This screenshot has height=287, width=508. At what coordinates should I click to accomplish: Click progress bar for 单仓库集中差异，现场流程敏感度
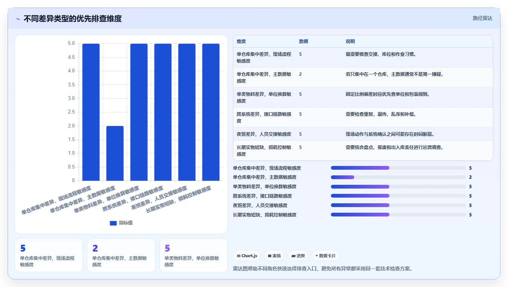pos(398,168)
